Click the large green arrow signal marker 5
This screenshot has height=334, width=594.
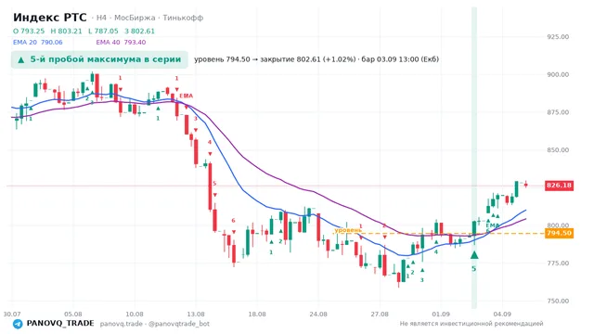(474, 255)
